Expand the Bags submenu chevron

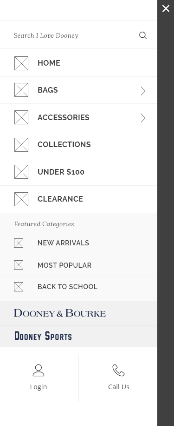tap(143, 91)
